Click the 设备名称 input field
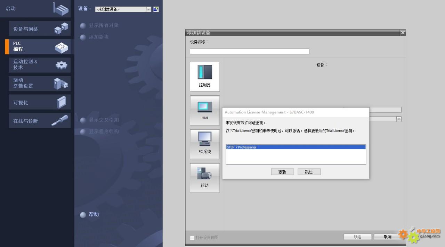Viewport: 445px width, 247px height. [x=249, y=51]
